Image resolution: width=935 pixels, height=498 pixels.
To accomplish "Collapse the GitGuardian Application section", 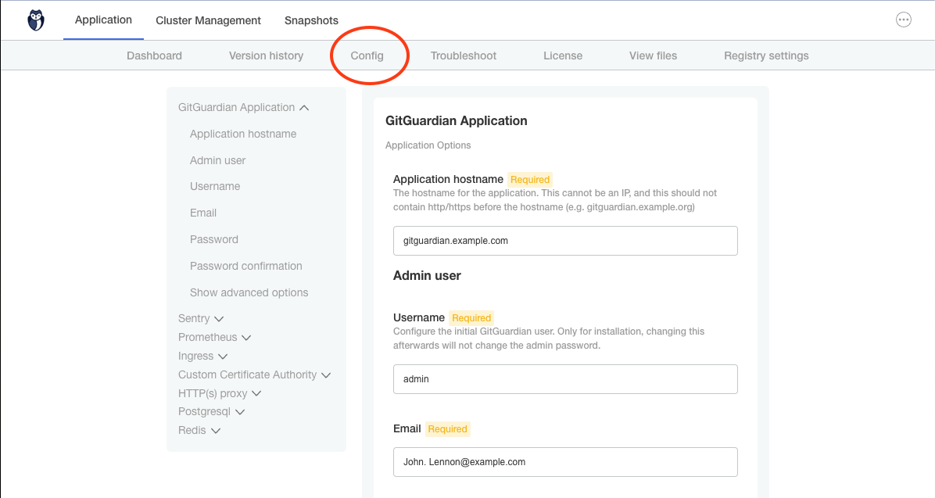I will pyautogui.click(x=243, y=107).
